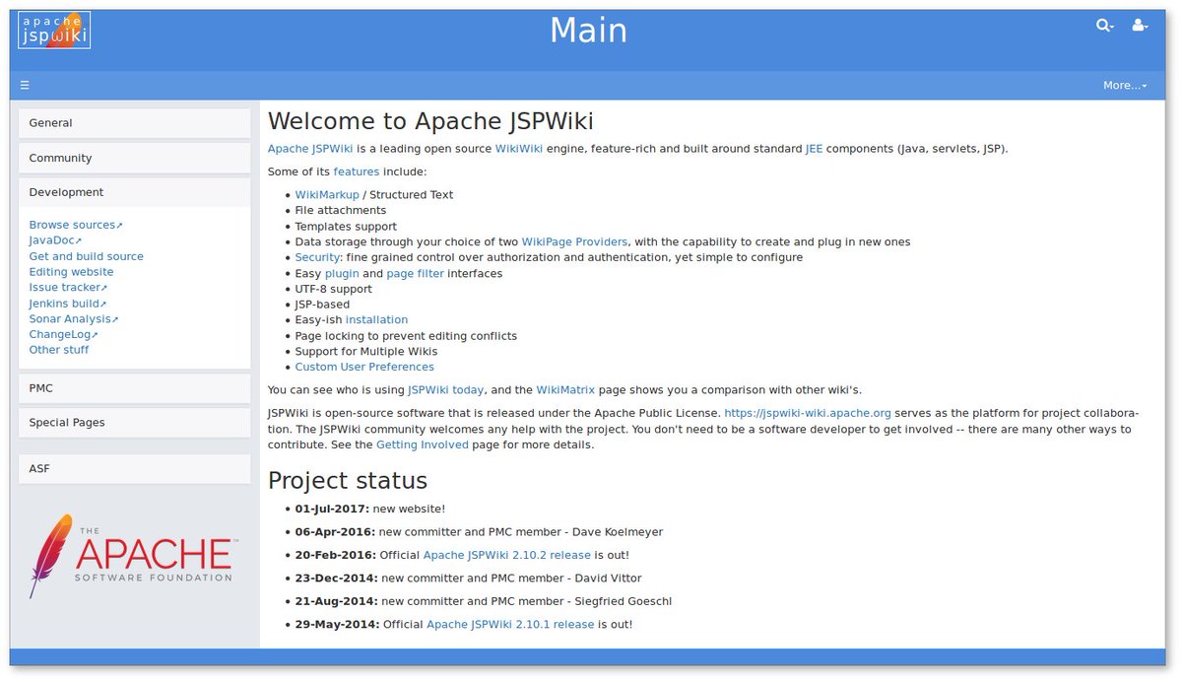The height and width of the screenshot is (682, 1182).
Task: Expand the General sidebar section
Action: pos(135,123)
